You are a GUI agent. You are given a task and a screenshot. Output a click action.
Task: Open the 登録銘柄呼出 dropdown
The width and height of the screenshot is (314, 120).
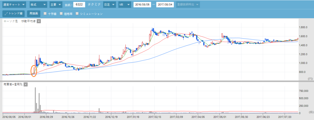[x=188, y=4]
